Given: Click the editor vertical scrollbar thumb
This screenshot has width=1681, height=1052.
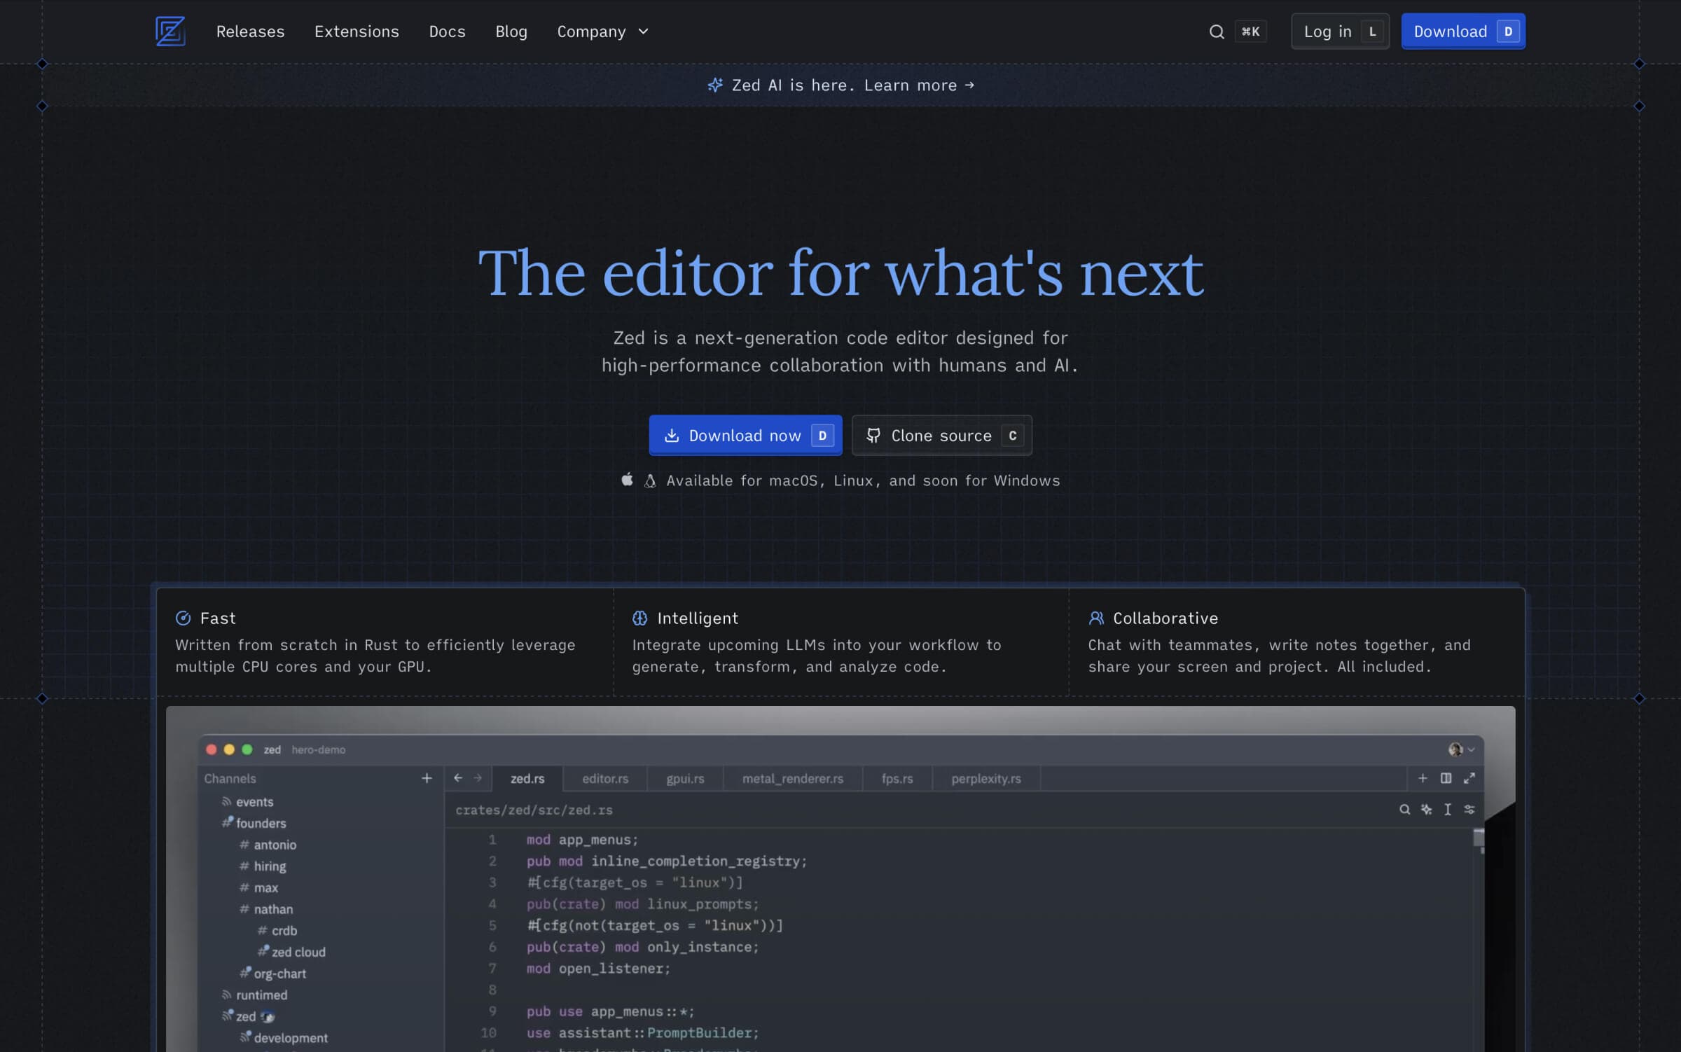Looking at the screenshot, I should tap(1479, 838).
